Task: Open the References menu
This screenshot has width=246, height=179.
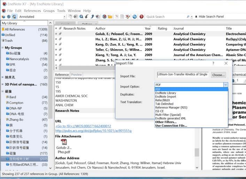Action: pyautogui.click(x=32, y=11)
